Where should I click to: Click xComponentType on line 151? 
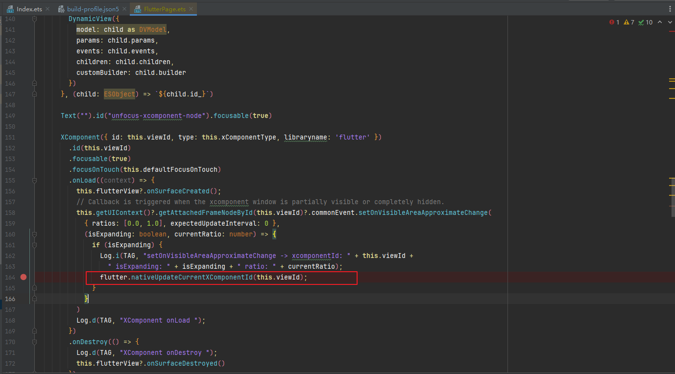click(x=249, y=137)
